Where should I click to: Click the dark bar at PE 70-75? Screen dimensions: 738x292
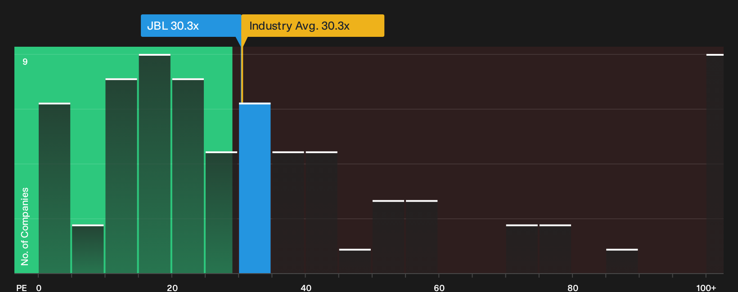click(x=522, y=249)
